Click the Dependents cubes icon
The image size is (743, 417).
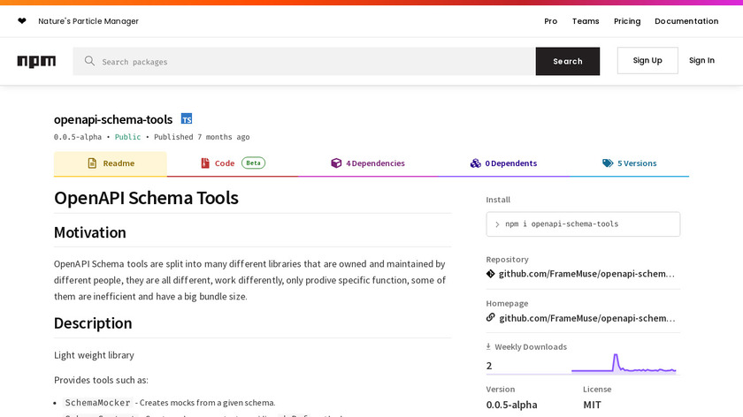coord(475,163)
